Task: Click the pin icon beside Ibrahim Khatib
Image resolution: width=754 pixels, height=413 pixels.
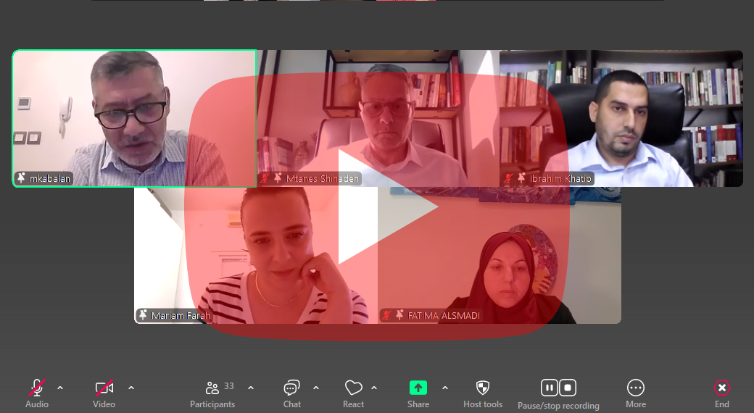Action: tap(521, 178)
